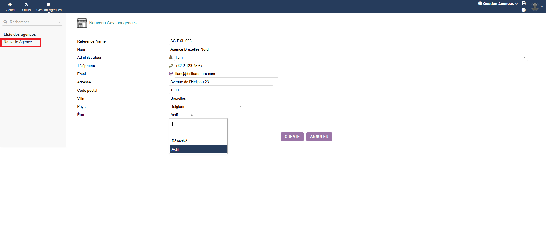The width and height of the screenshot is (546, 232).
Task: Click Nouvelle Agence sidebar link
Action: [18, 42]
